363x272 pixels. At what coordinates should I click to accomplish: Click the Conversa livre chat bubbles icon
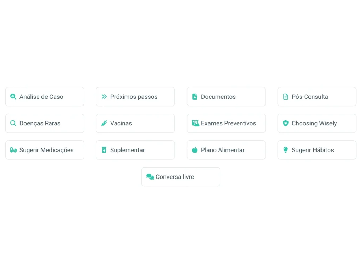pos(150,177)
